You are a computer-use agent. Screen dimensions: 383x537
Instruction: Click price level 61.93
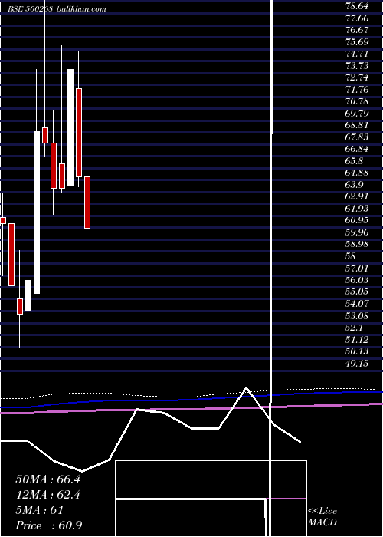tap(357, 209)
